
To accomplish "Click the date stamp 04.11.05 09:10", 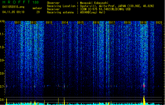I will [x=13, y=12].
